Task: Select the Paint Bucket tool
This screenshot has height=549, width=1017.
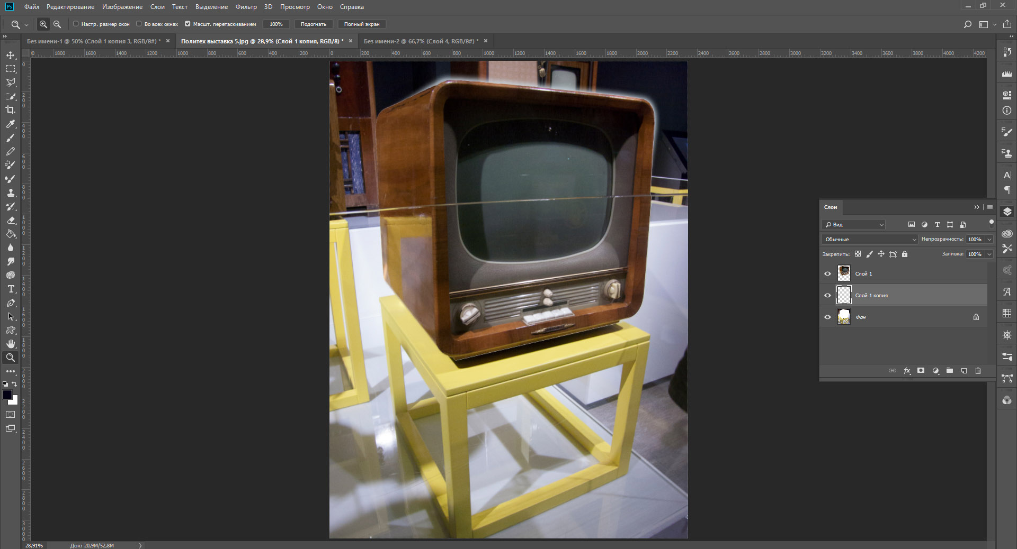Action: coord(11,234)
